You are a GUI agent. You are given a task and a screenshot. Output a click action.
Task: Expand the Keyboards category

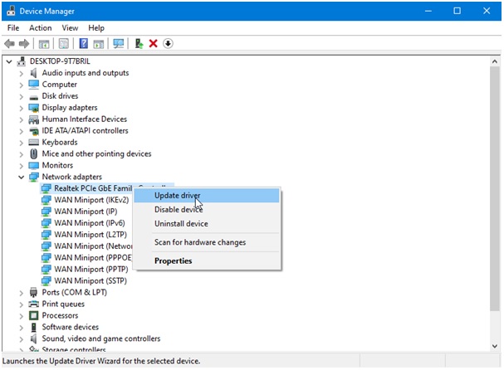[22, 143]
